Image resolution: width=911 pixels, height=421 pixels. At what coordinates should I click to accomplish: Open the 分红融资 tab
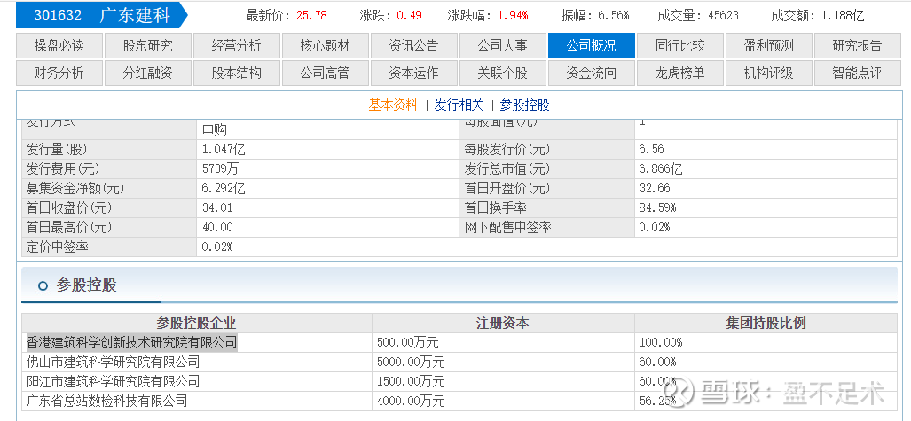pyautogui.click(x=148, y=74)
